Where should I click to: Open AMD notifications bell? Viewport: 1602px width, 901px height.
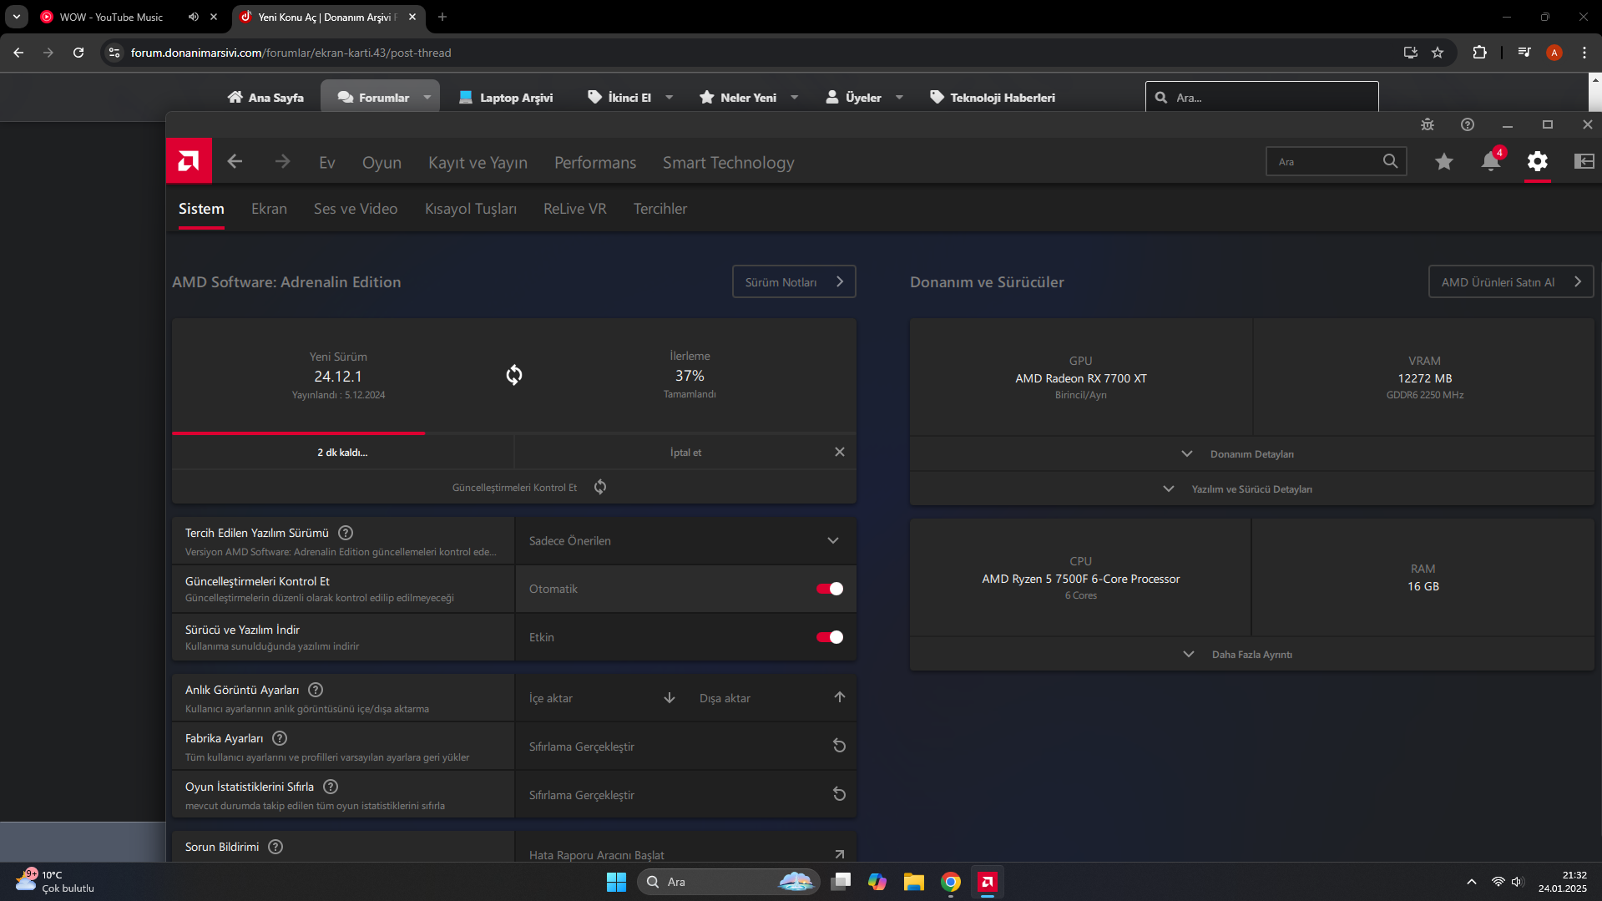pos(1491,161)
